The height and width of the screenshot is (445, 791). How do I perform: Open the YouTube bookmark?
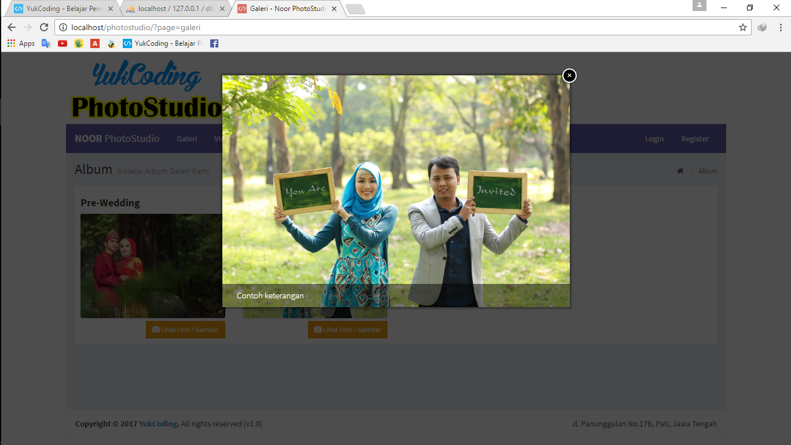63,43
